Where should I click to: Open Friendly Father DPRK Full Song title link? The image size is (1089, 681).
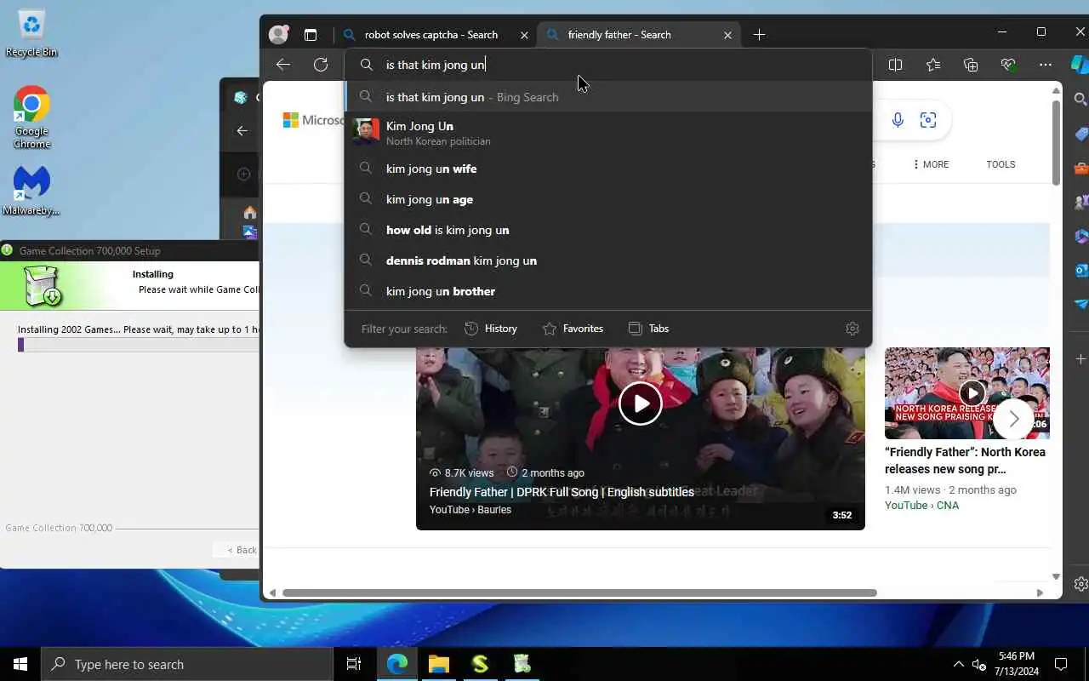[x=562, y=492]
